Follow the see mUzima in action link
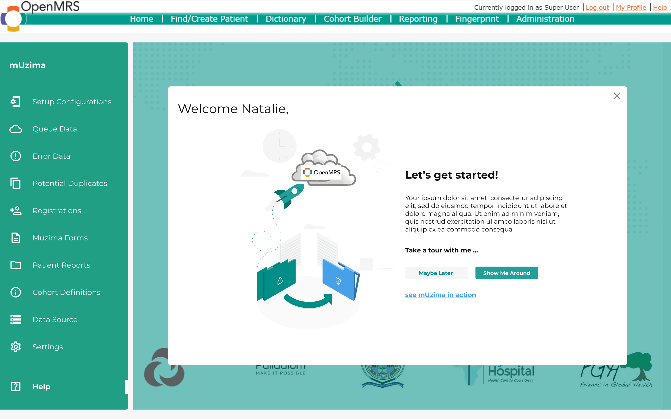Image resolution: width=671 pixels, height=419 pixels. click(x=440, y=295)
